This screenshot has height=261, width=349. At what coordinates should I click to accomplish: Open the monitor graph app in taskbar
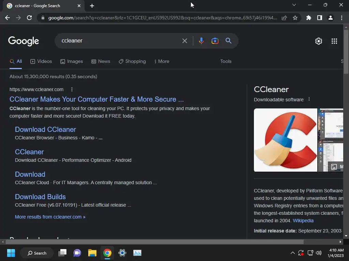(x=137, y=253)
